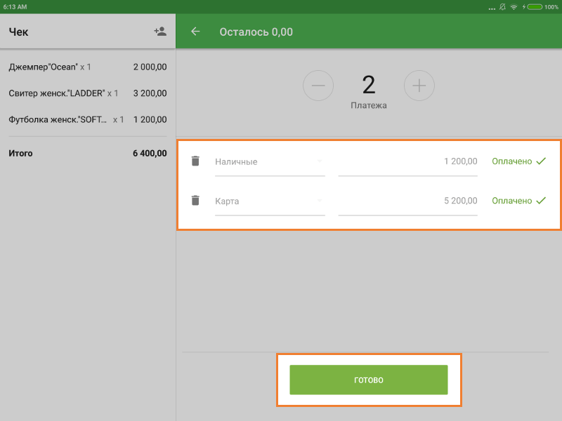This screenshot has height=421, width=562.
Task: Select the Джемпер "Ocean" receipt item
Action: [87, 67]
